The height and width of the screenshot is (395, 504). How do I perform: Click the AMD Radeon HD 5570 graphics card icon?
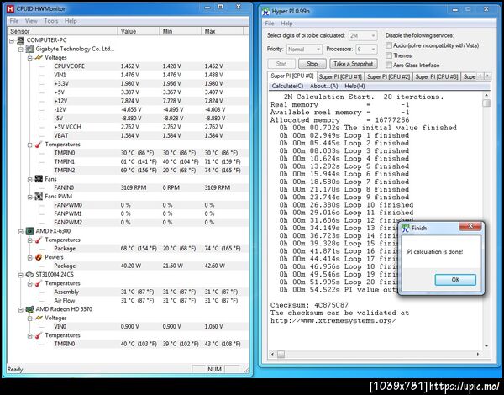click(x=29, y=309)
